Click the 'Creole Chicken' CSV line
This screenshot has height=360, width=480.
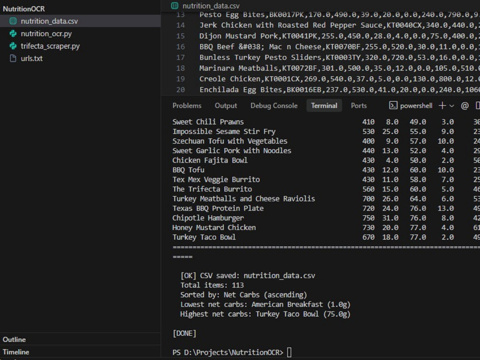[339, 79]
